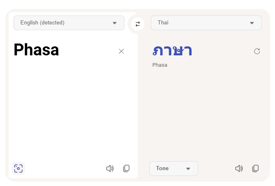Image resolution: width=275 pixels, height=186 pixels.
Task: Open the English (detected) language dropdown
Action: click(x=69, y=23)
